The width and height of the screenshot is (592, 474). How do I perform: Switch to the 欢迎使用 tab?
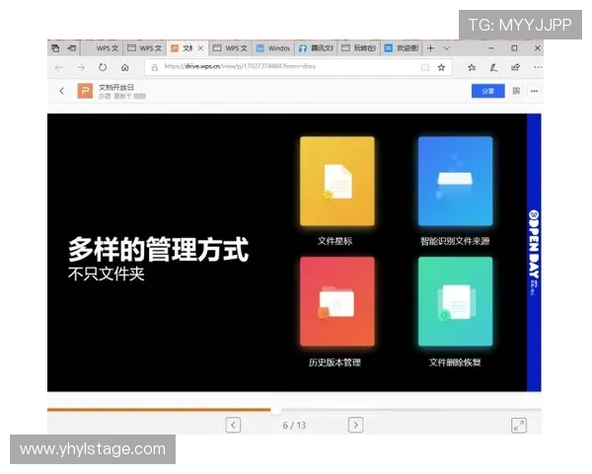point(402,48)
